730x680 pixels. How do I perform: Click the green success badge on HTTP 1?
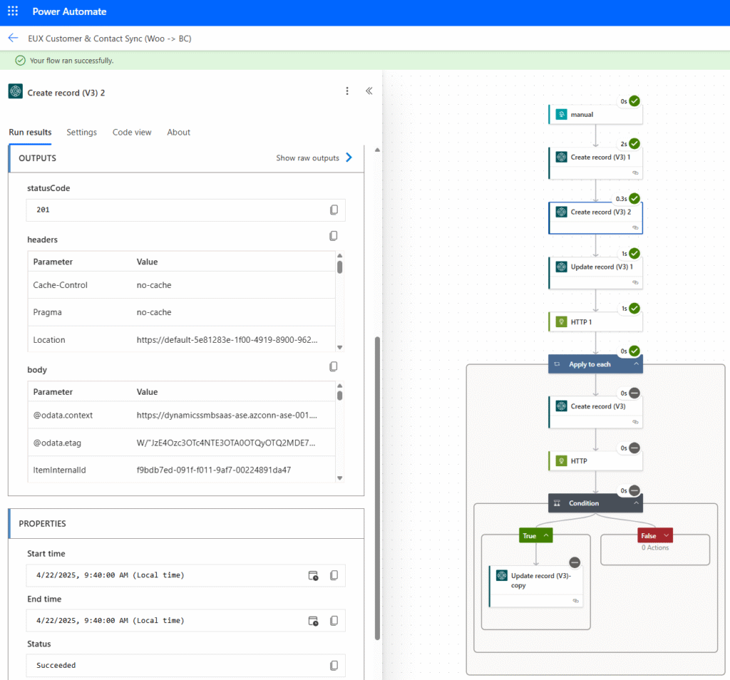pos(634,308)
